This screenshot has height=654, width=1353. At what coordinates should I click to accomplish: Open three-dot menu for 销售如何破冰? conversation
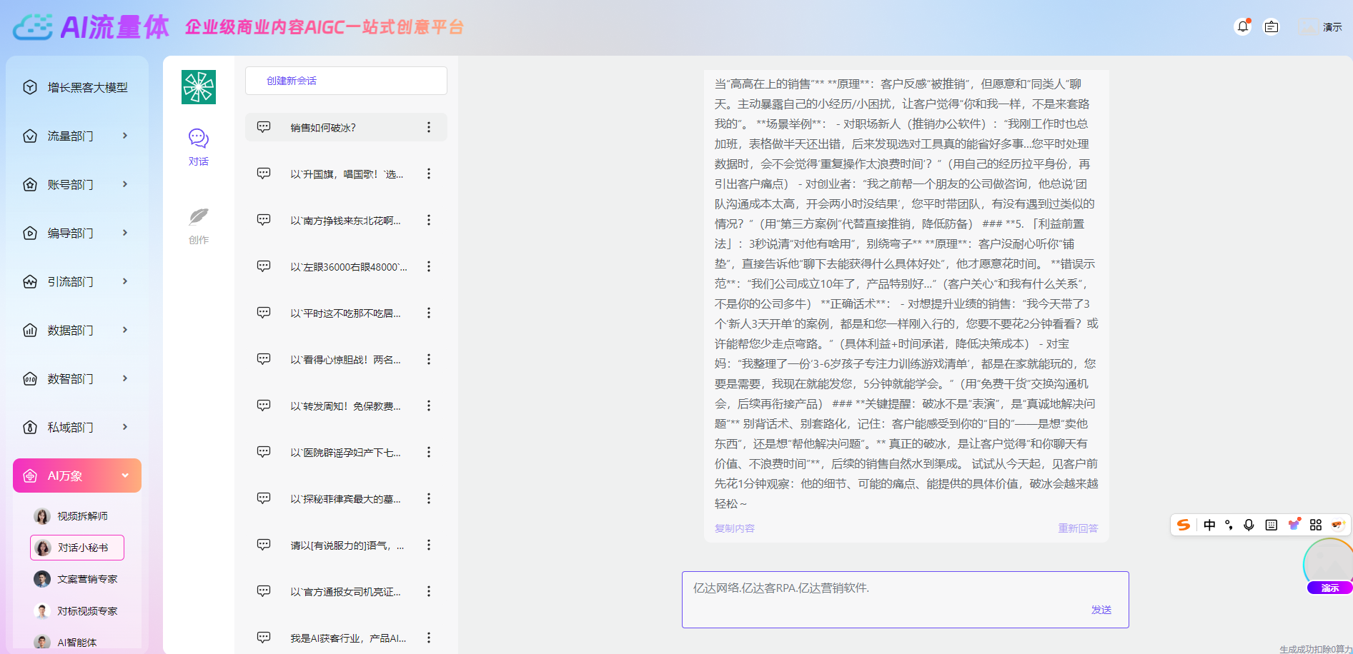pyautogui.click(x=429, y=127)
